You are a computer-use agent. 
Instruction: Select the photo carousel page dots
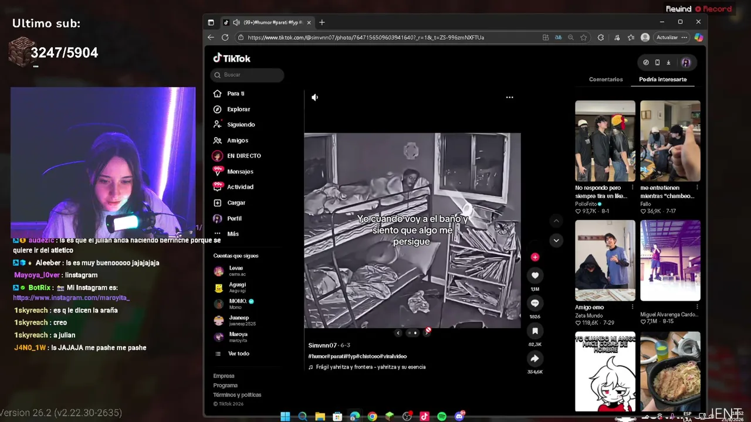pos(412,333)
